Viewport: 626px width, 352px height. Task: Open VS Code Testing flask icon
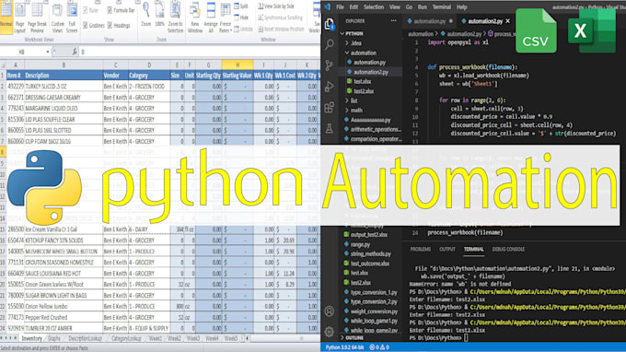[330, 128]
